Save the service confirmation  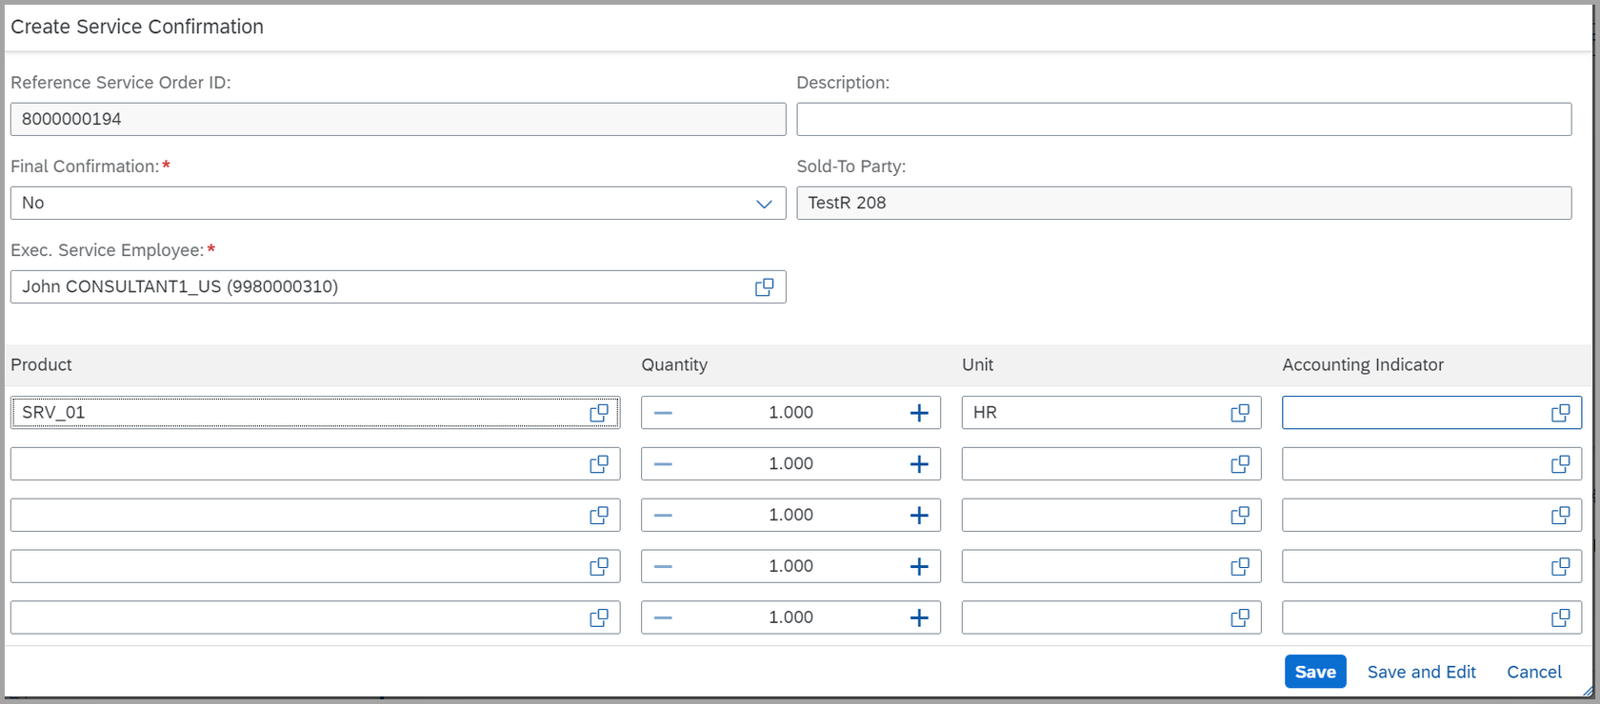click(1315, 672)
